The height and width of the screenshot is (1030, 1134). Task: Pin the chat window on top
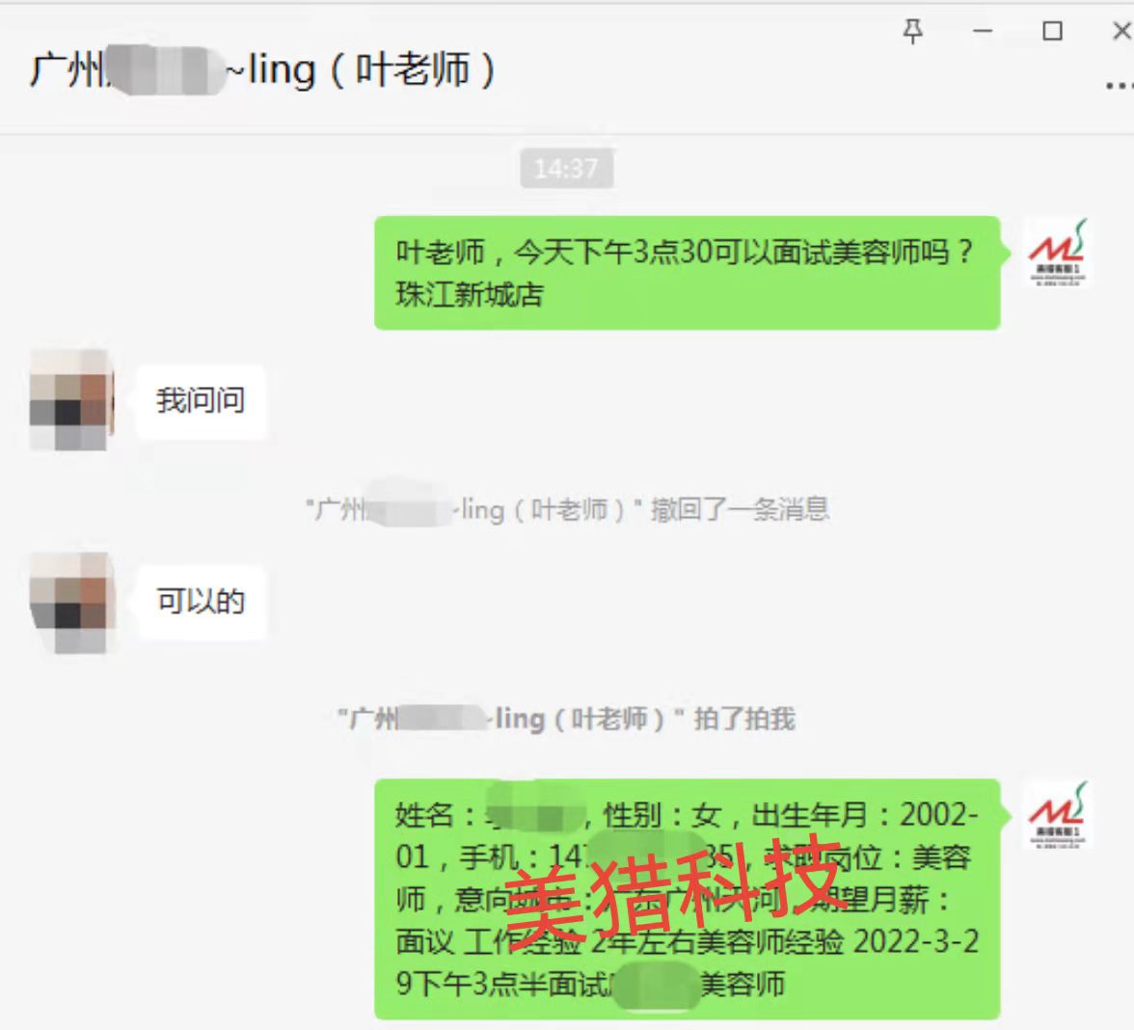coord(912,31)
